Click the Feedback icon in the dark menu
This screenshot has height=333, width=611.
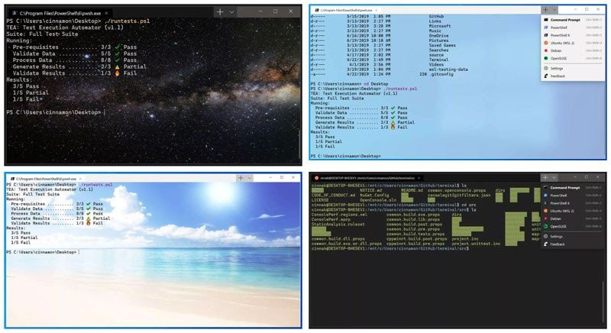(x=545, y=244)
